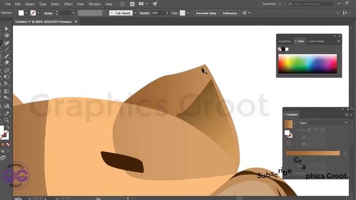Open the Select menu

tap(55, 4)
